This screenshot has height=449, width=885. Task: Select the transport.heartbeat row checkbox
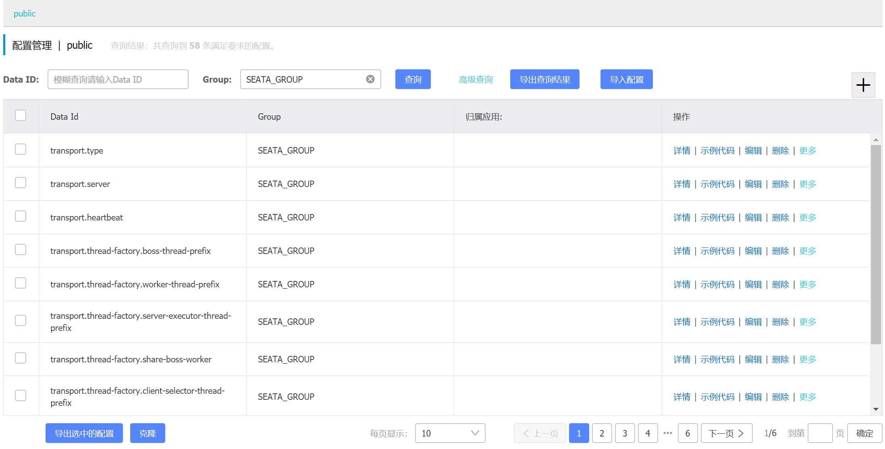point(21,216)
